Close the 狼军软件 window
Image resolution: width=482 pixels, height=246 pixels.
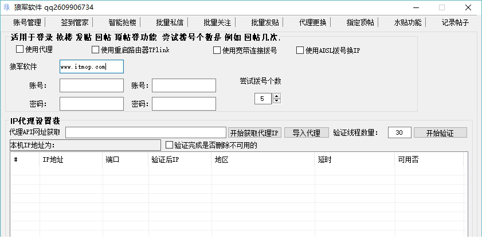click(x=468, y=7)
